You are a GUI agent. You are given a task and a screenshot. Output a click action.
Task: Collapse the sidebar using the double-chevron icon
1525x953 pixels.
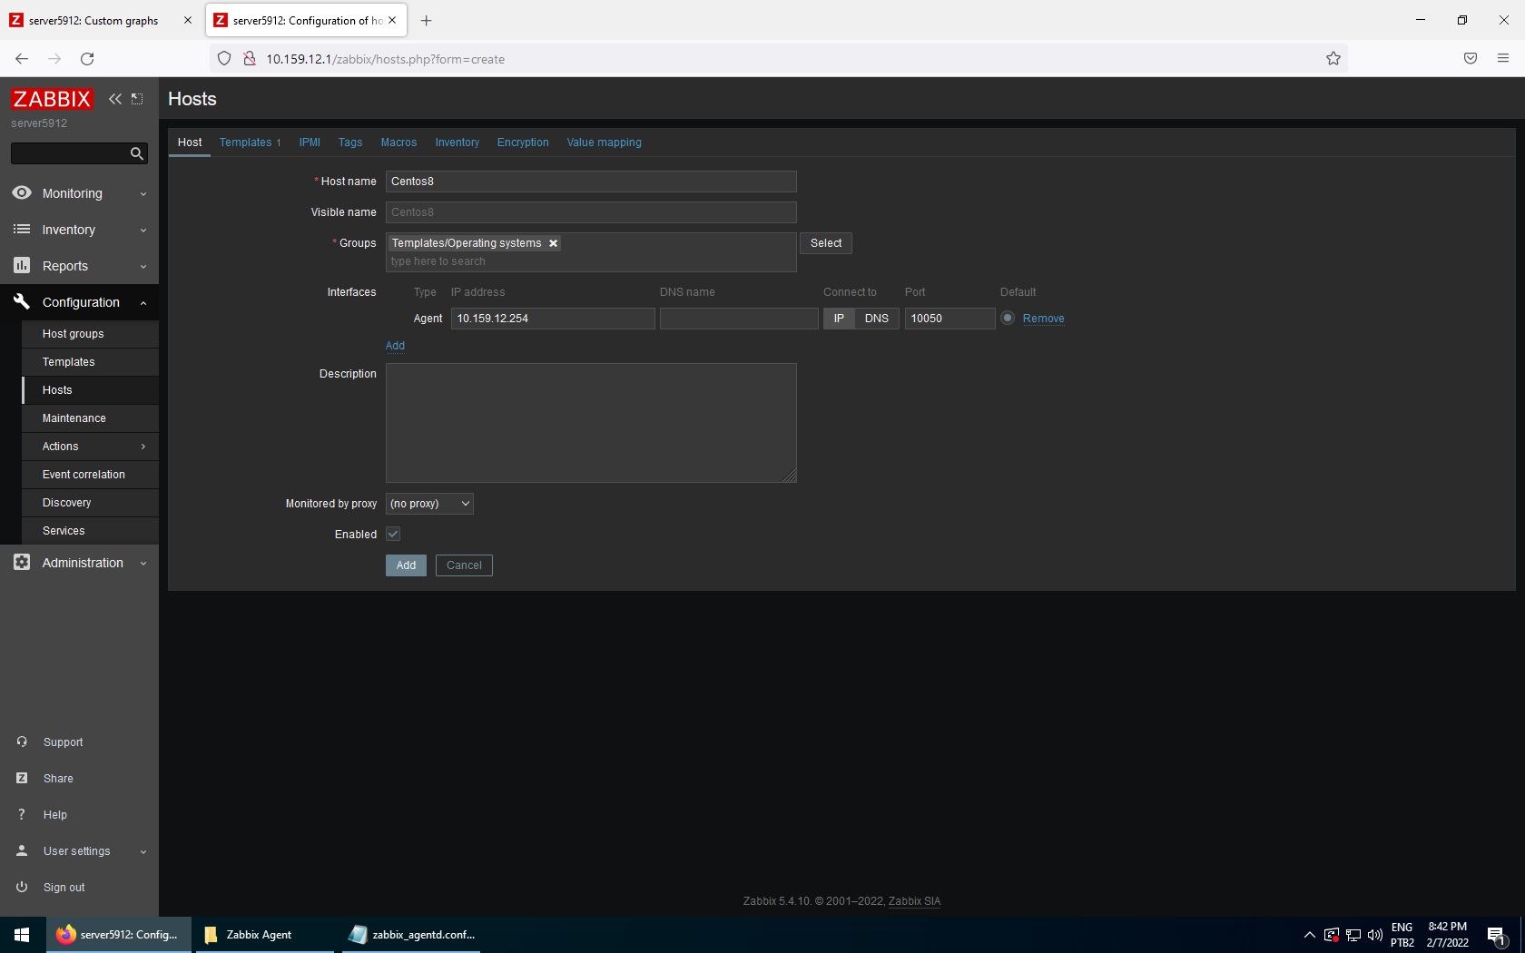pos(114,99)
